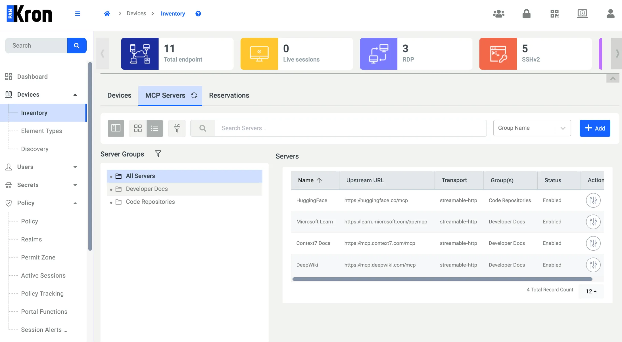Click the Add server button
The width and height of the screenshot is (622, 342).
595,128
